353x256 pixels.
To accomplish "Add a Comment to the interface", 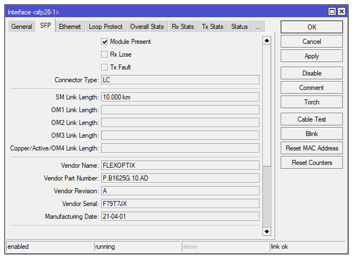I will pos(312,88).
